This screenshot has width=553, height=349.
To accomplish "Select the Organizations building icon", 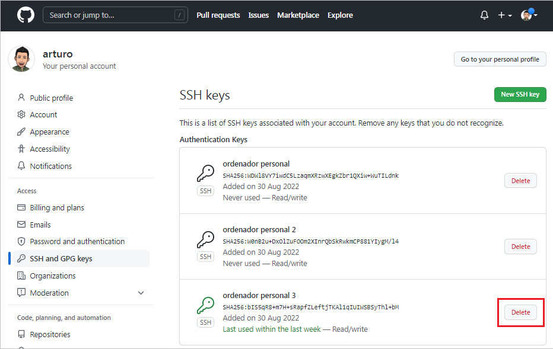I will tap(21, 276).
